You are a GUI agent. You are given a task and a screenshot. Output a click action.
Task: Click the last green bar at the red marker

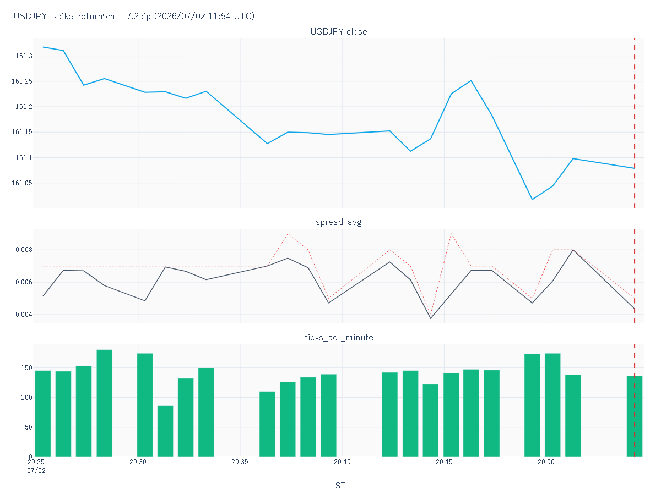tap(635, 416)
